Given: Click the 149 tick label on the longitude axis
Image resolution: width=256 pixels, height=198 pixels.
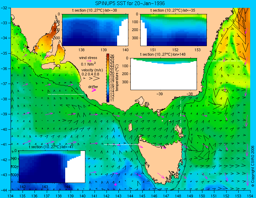Looking at the screenshot, I should pos(190,196).
